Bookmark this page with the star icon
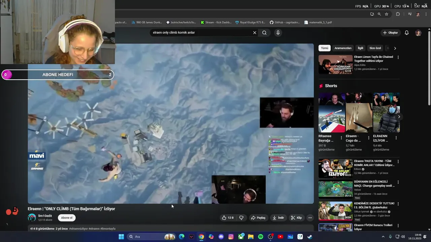 (387, 14)
